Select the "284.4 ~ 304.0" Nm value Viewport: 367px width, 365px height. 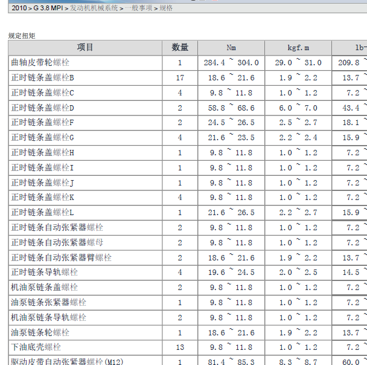[x=231, y=63]
